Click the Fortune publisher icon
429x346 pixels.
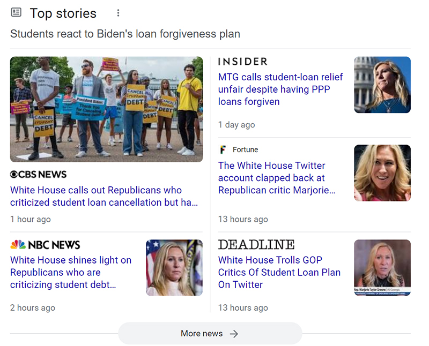coord(223,149)
